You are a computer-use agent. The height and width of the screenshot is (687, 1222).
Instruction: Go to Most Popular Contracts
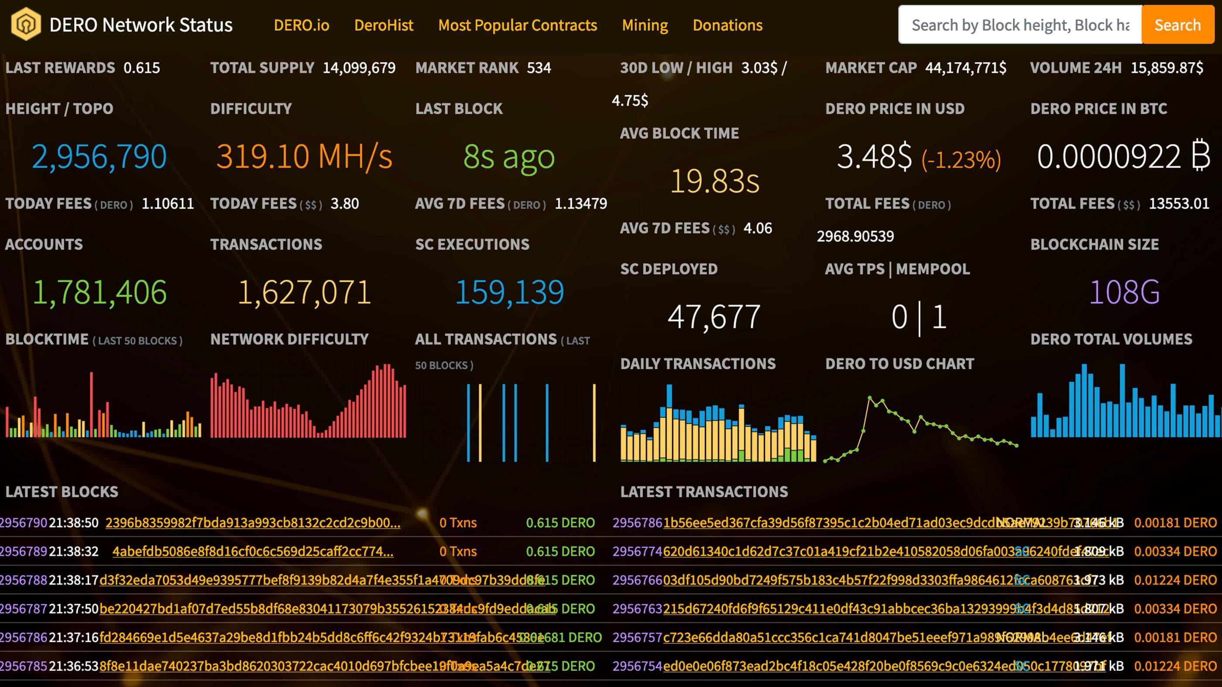pyautogui.click(x=518, y=25)
